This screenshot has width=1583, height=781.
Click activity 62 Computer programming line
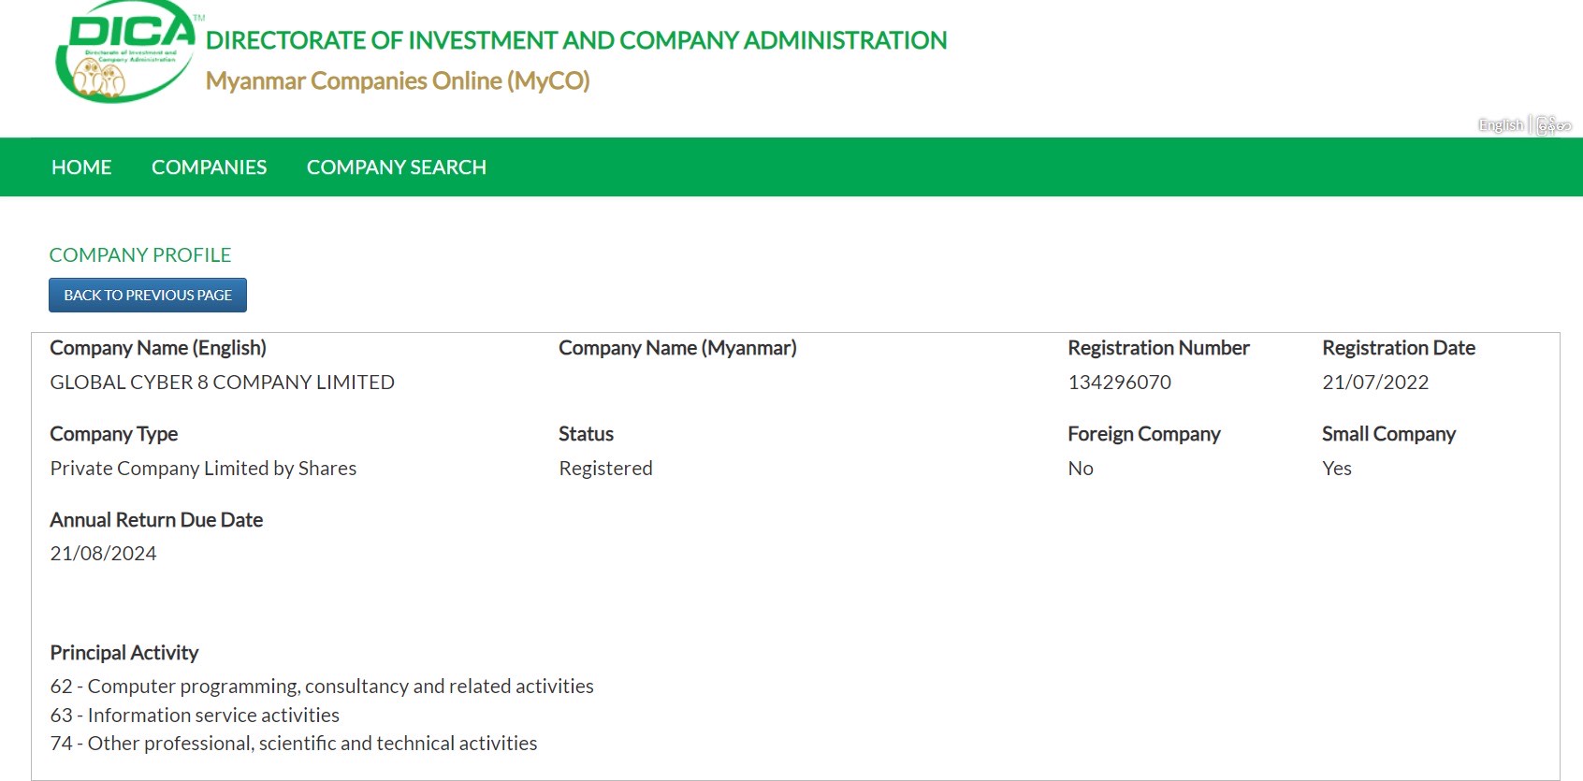click(x=322, y=687)
